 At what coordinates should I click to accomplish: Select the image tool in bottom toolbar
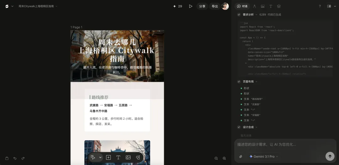tap(128, 157)
